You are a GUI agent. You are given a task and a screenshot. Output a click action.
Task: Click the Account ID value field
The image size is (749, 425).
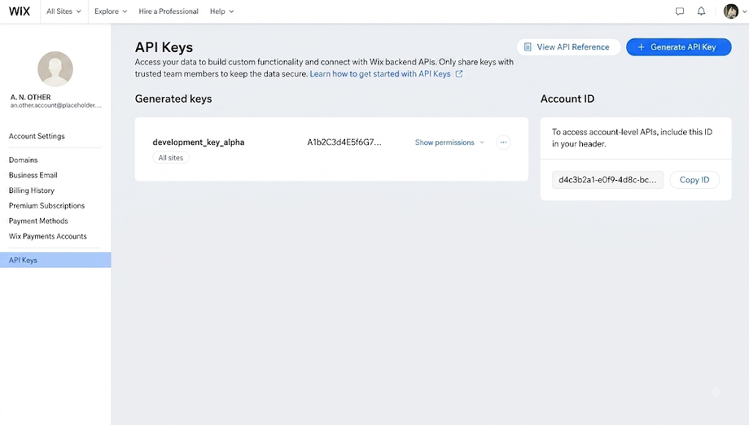[607, 180]
